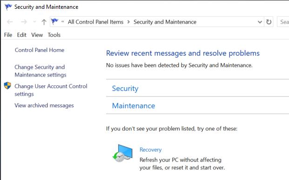Open Change User Account Control settings
Image resolution: width=289 pixels, height=180 pixels.
pos(51,90)
